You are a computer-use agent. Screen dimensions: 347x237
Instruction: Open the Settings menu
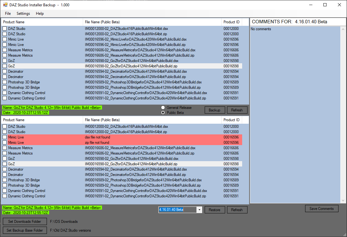tap(23, 14)
